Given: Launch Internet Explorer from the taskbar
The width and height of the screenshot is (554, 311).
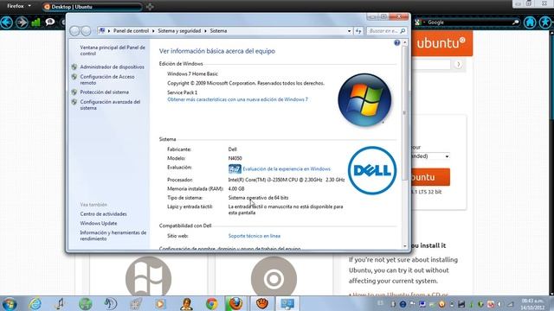Looking at the screenshot, I should (35, 303).
